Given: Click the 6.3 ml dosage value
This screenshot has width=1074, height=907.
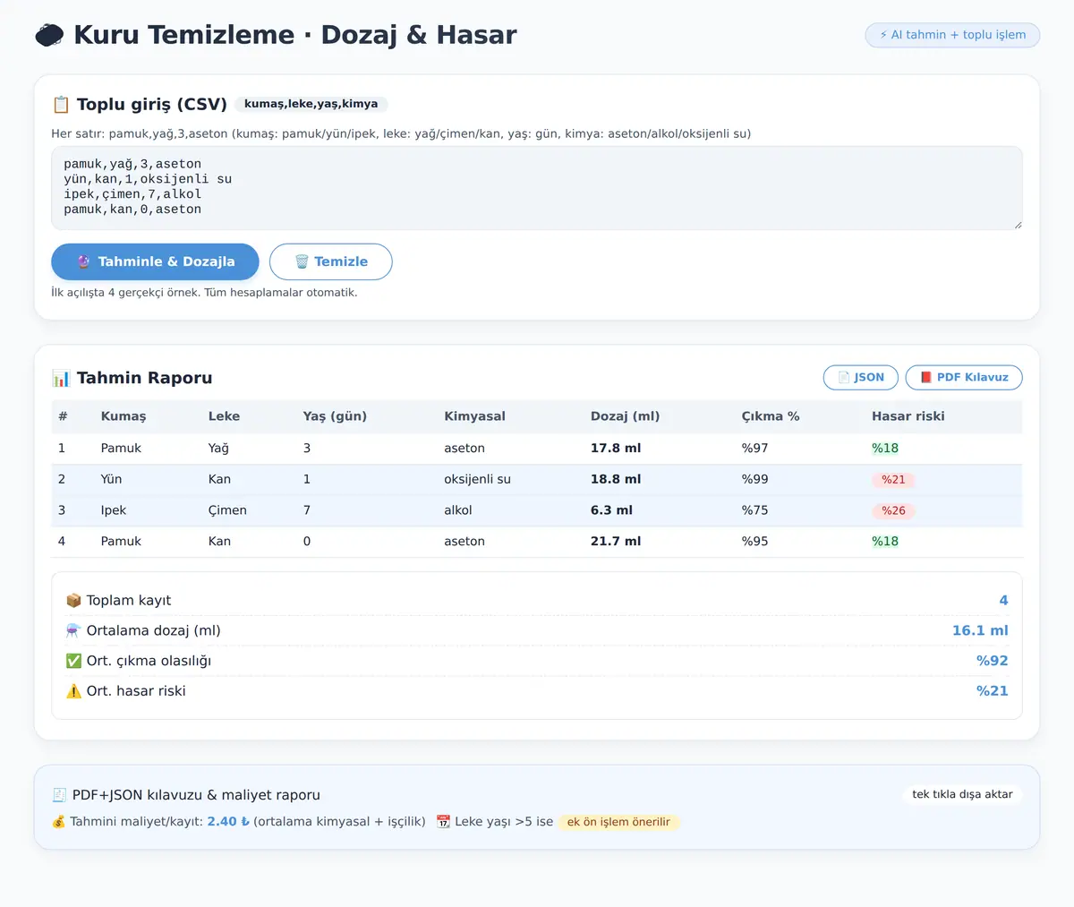Looking at the screenshot, I should (x=611, y=510).
